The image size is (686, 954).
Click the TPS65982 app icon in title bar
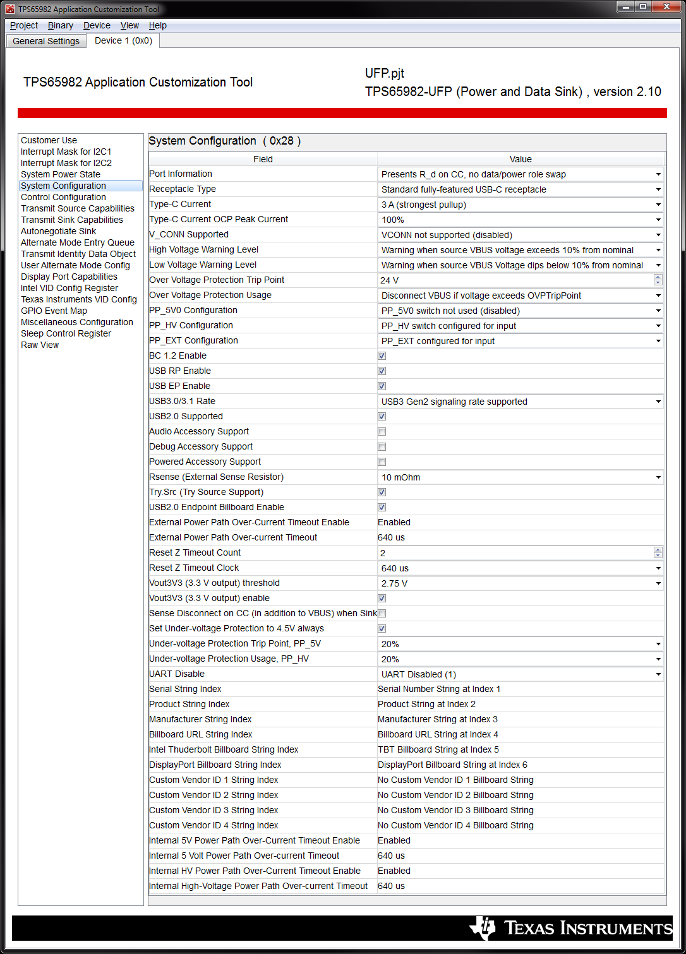click(10, 9)
